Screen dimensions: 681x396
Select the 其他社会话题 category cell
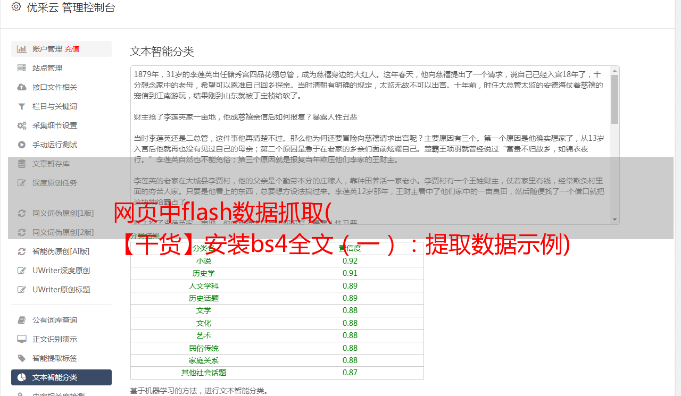[x=204, y=373]
